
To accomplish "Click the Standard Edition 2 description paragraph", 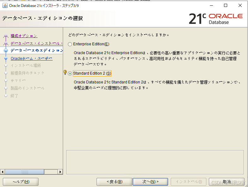I will [x=157, y=85].
